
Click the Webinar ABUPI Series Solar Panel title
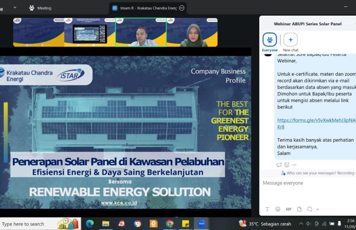pyautogui.click(x=308, y=24)
